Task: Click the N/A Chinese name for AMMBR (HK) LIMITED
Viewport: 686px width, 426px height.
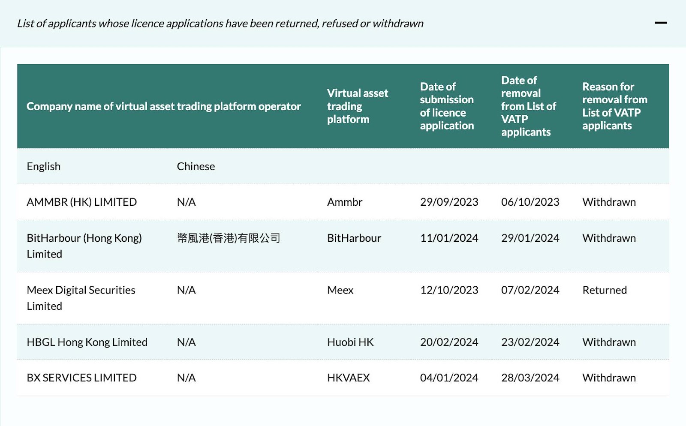Action: tap(186, 202)
